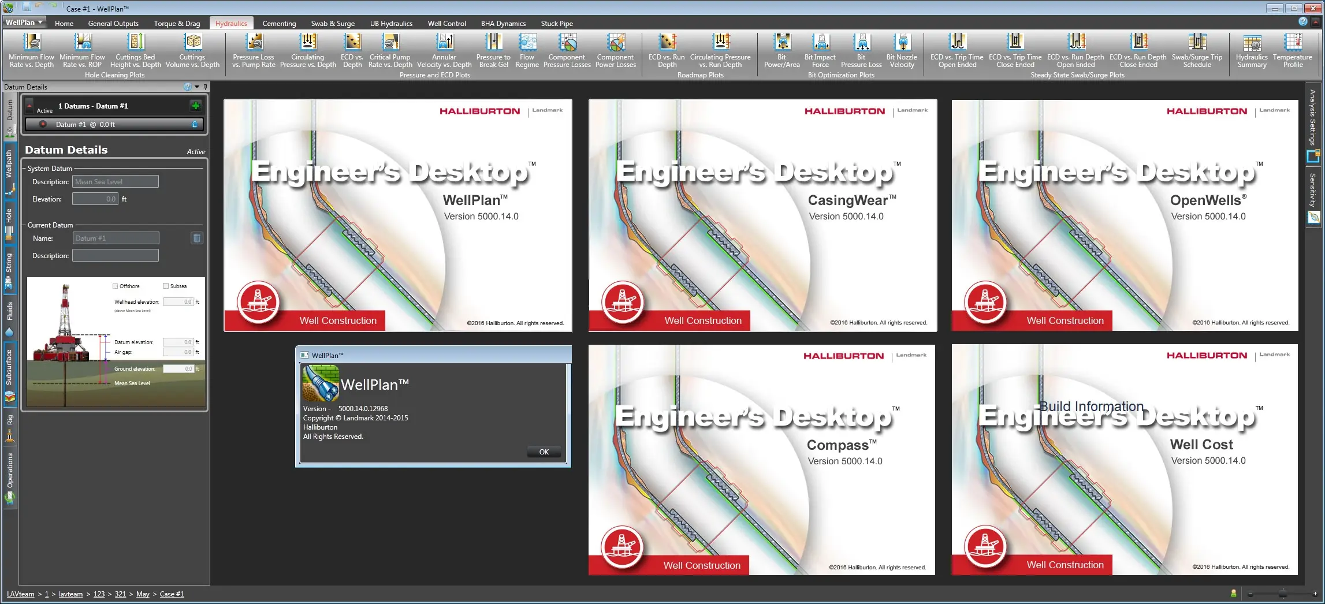
Task: Switch to the Well Control tab
Action: click(x=446, y=23)
